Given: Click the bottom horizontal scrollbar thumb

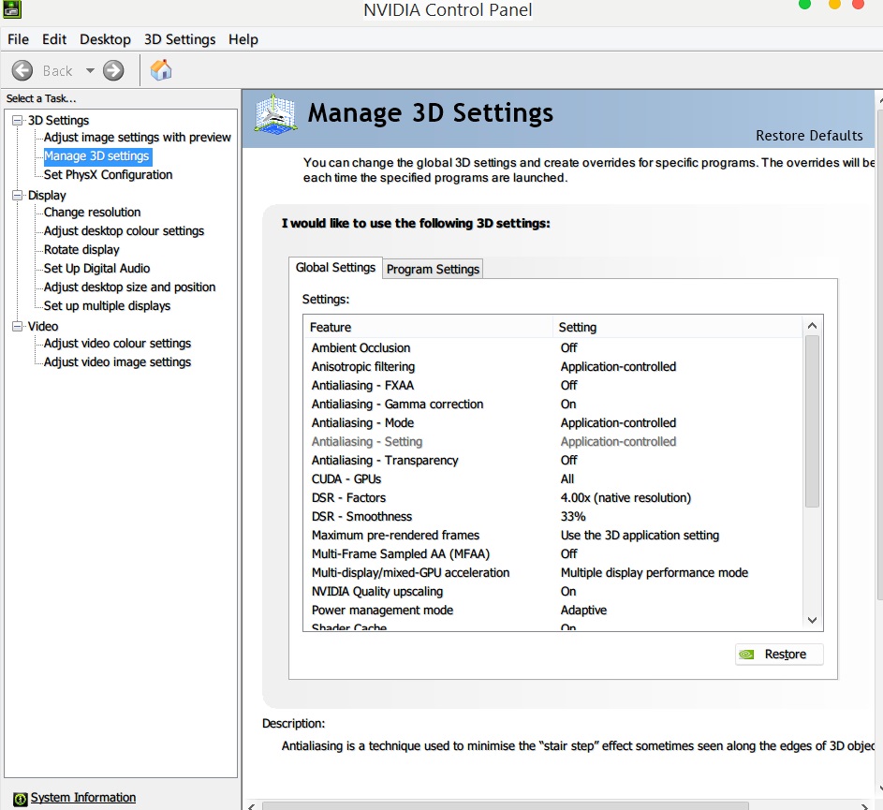Looking at the screenshot, I should (505, 806).
